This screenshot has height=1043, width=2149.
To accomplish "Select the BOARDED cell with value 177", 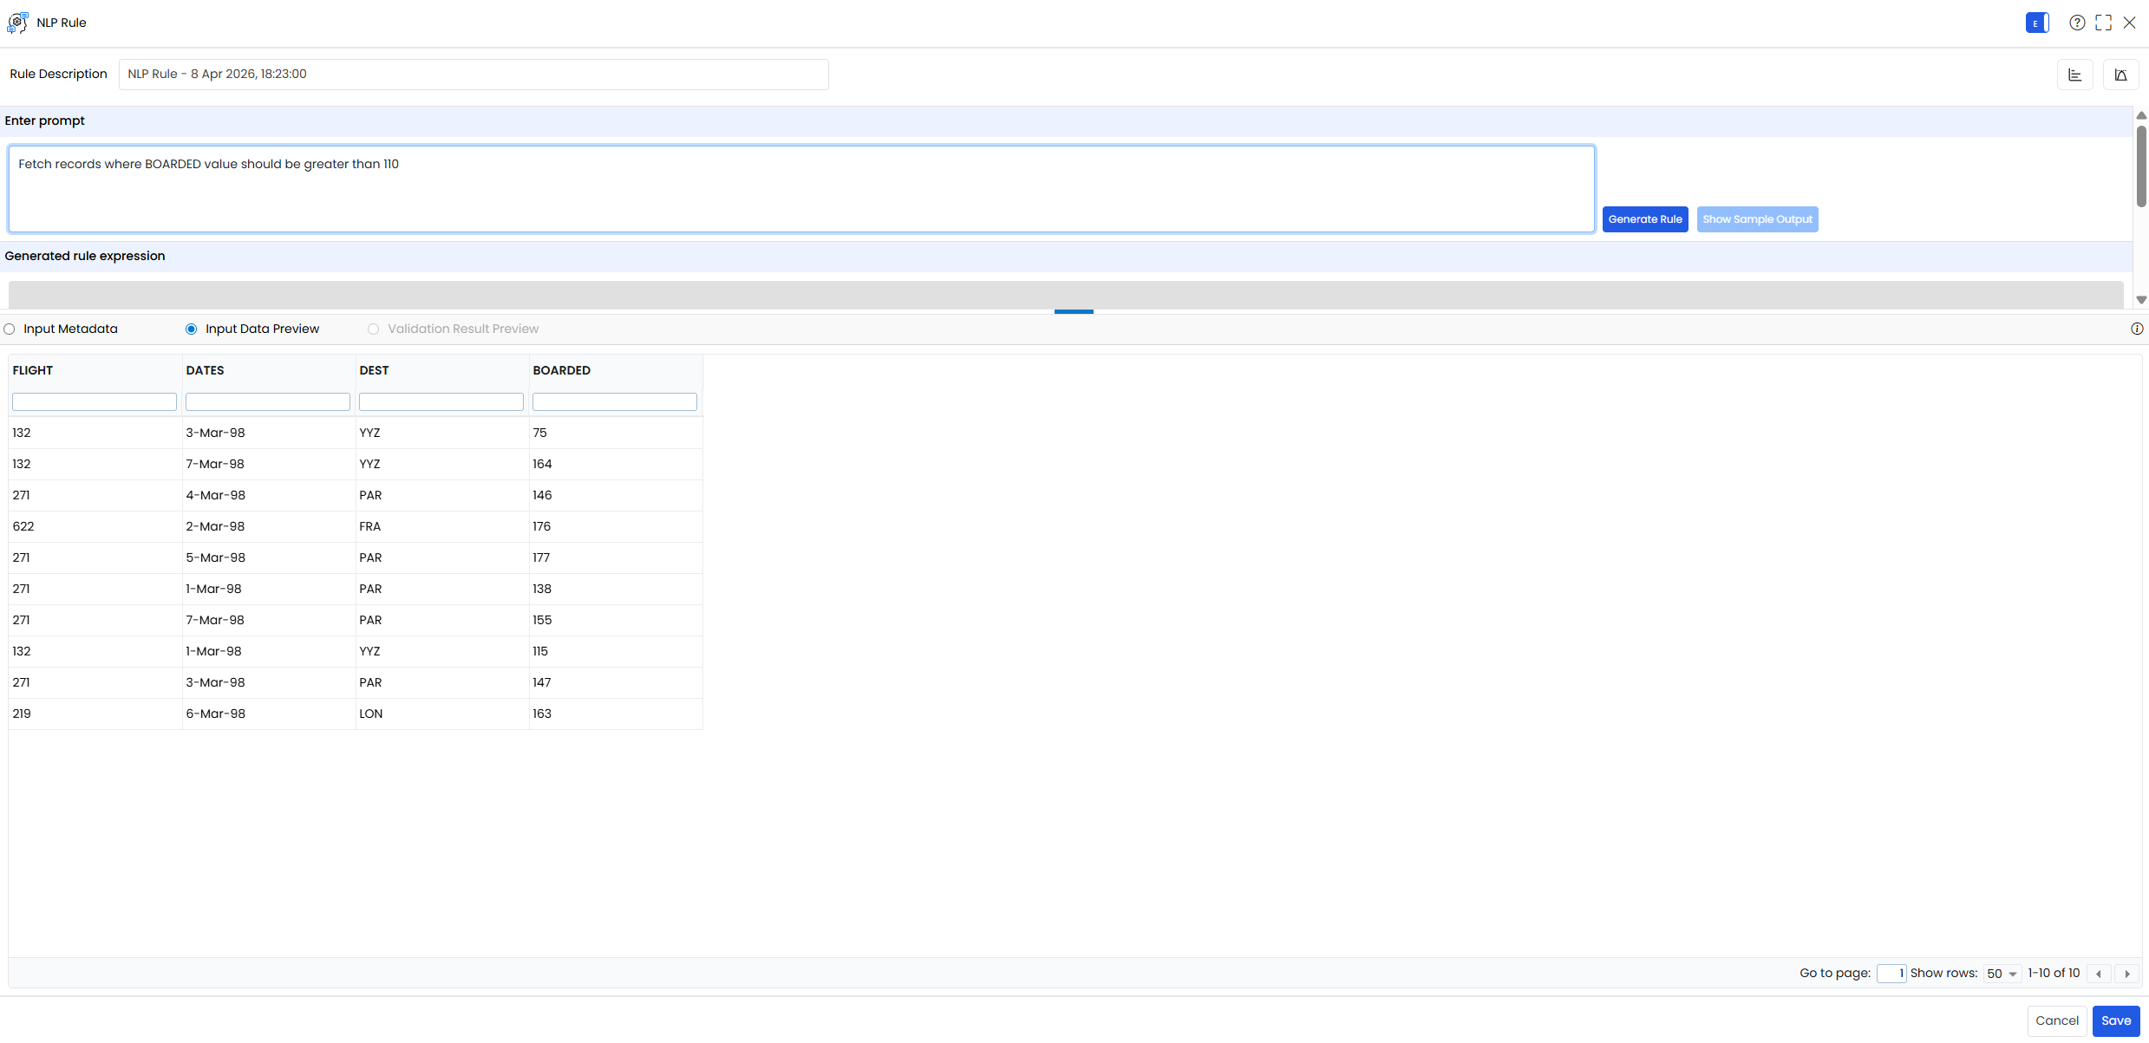I will 616,557.
